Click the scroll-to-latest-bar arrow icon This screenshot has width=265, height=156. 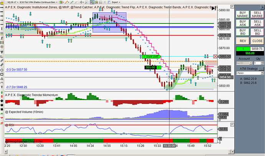tap(214, 8)
